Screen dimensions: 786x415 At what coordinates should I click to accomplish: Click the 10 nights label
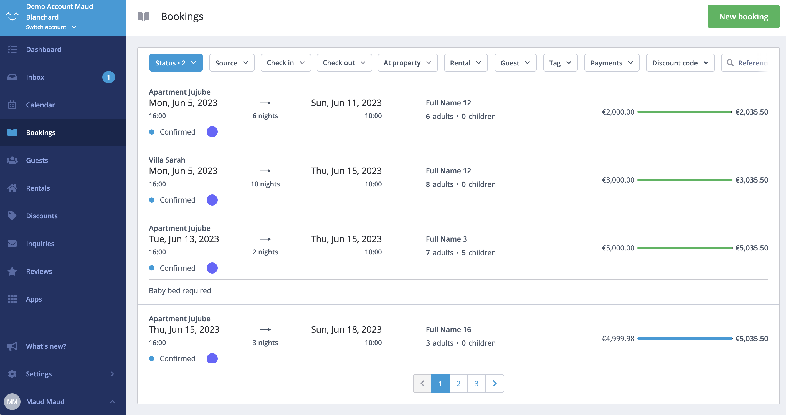265,184
